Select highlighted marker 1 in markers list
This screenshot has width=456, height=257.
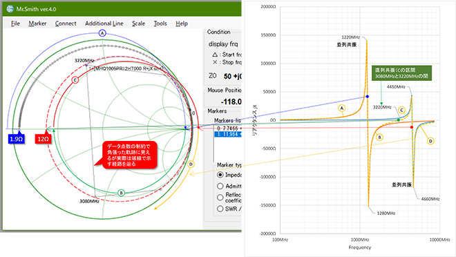click(228, 134)
